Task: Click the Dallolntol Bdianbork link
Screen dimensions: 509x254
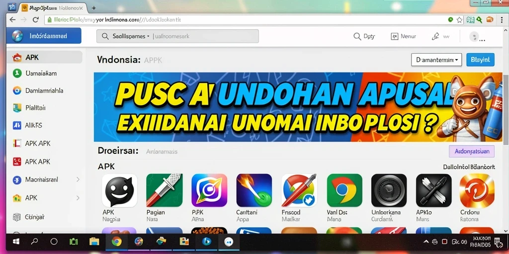Action: click(469, 167)
